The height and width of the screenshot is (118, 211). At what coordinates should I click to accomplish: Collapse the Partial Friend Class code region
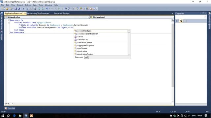coord(9,23)
